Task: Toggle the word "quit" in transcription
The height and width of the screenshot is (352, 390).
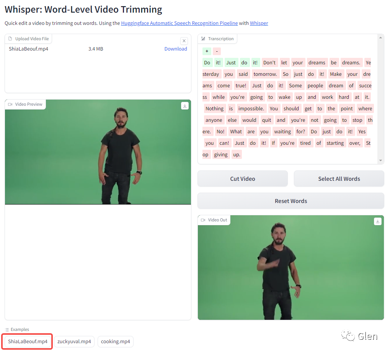Action: click(x=266, y=120)
